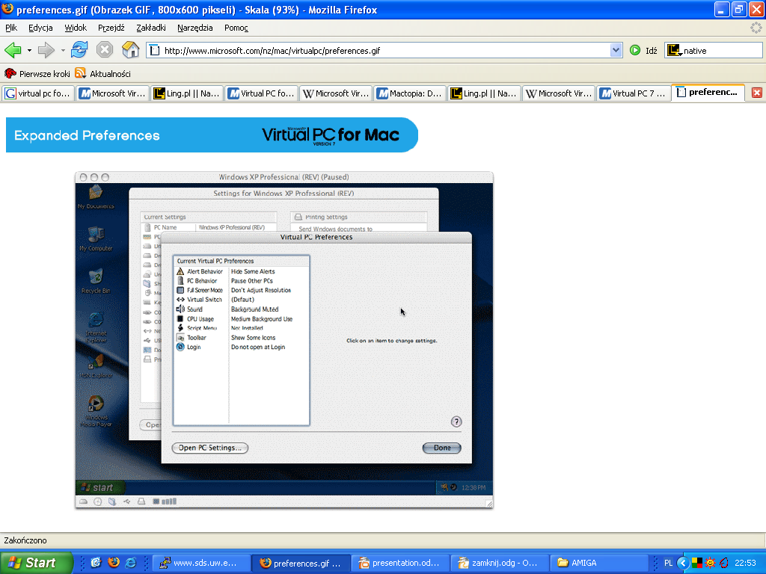Click the Expanded Preferences banner image
766x574 pixels.
tap(212, 135)
